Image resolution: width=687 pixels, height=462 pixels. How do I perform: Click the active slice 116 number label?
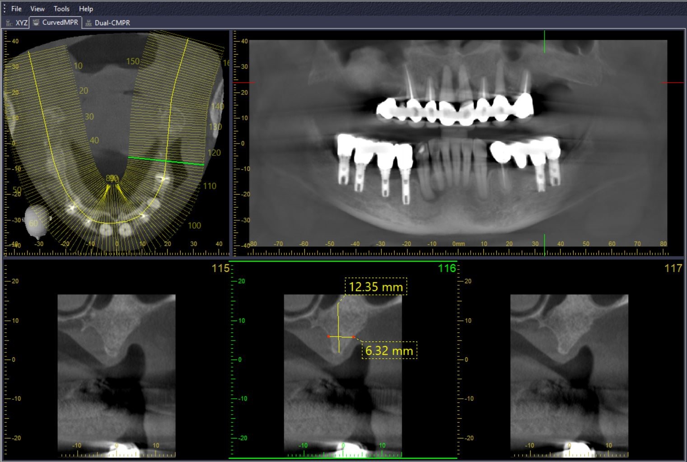pyautogui.click(x=447, y=268)
